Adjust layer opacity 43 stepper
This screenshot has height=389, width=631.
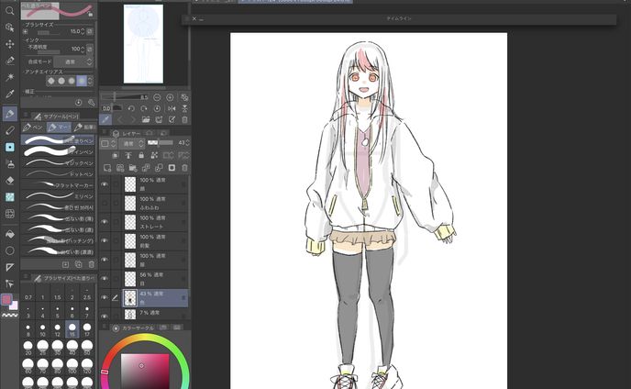[x=187, y=142]
